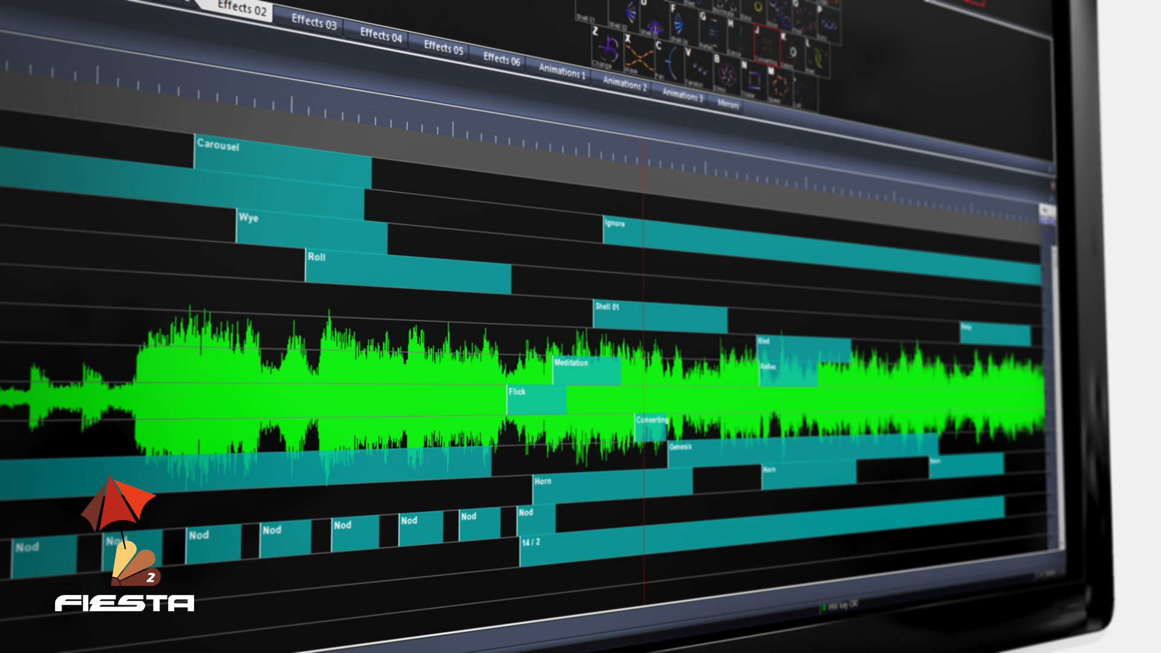Select the Fan effect thumbnail (C)
This screenshot has width=1161, height=653.
pyautogui.click(x=669, y=62)
